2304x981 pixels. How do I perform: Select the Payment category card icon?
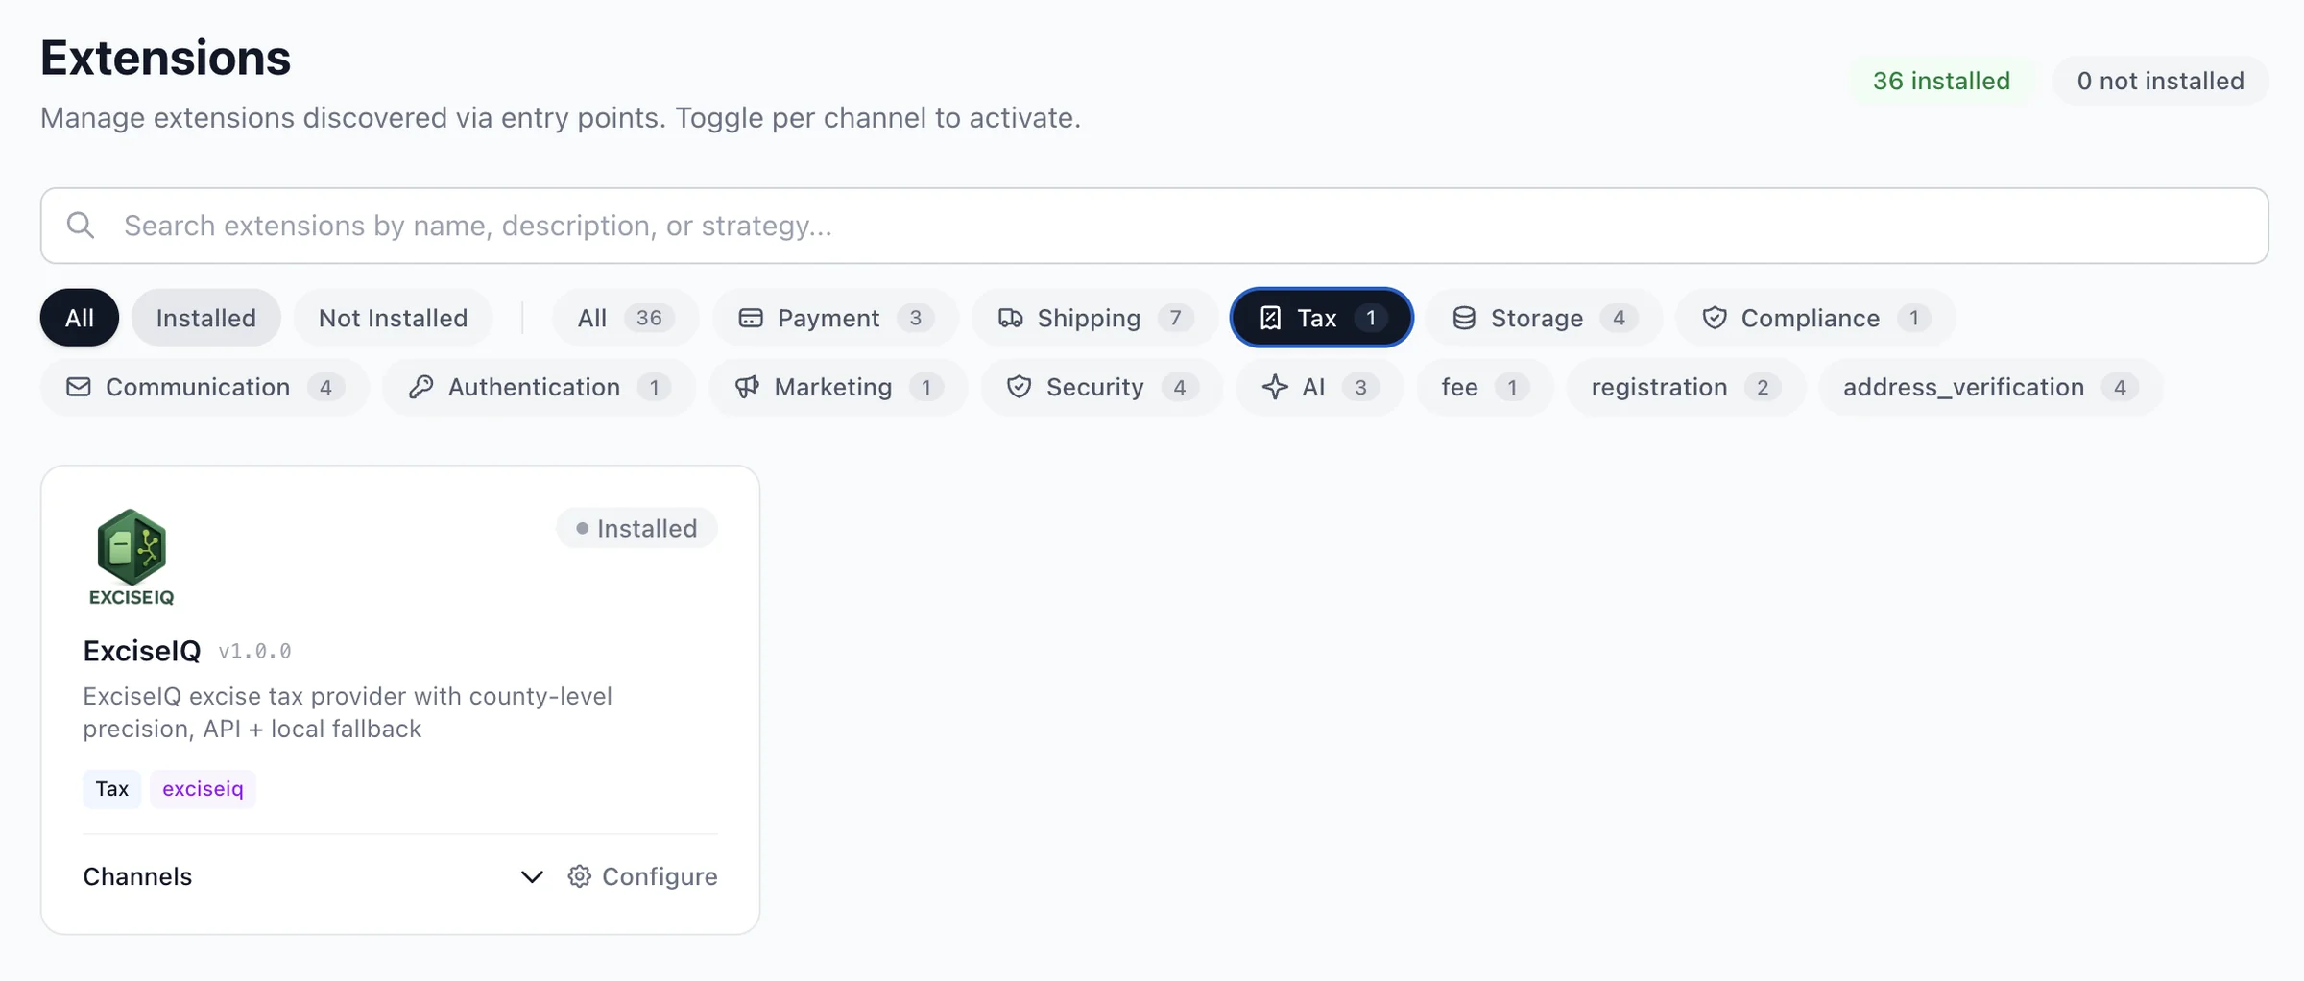(750, 318)
